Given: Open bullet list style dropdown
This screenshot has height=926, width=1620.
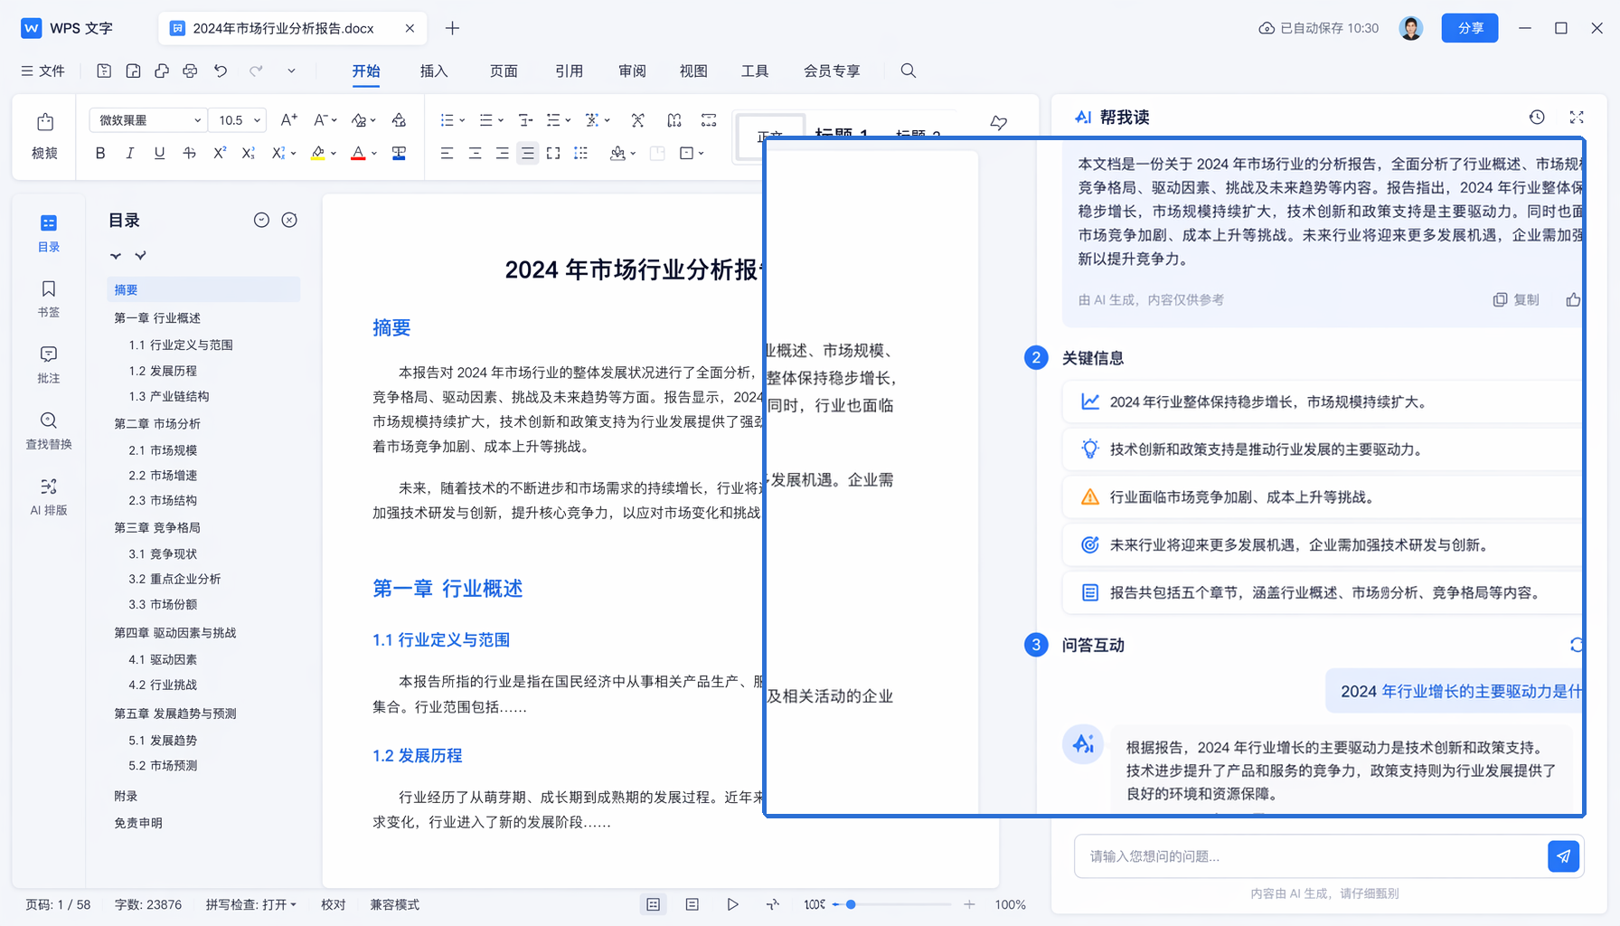Looking at the screenshot, I should tap(462, 120).
